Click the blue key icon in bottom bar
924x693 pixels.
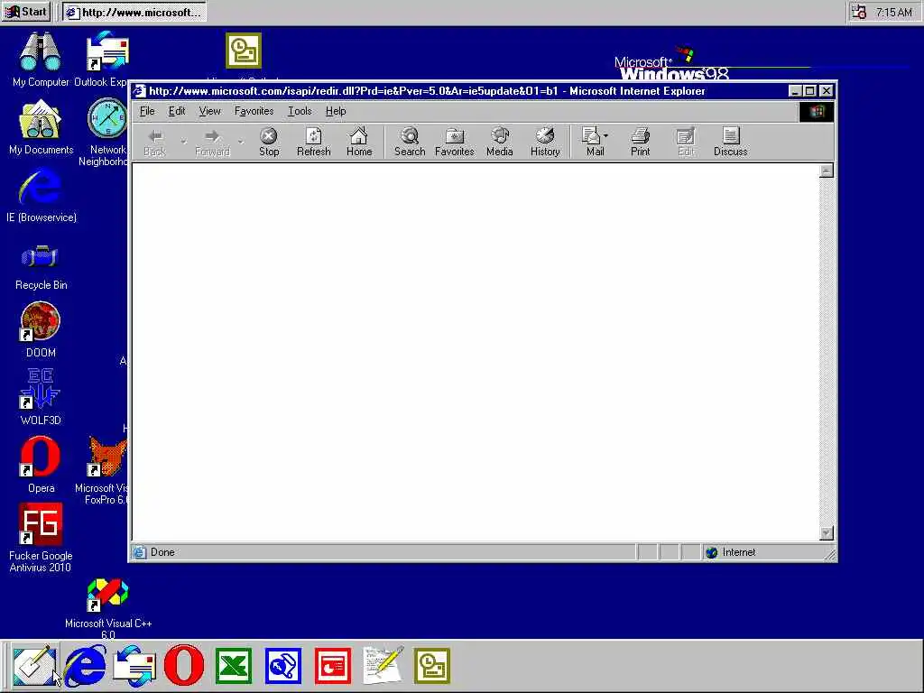click(282, 666)
